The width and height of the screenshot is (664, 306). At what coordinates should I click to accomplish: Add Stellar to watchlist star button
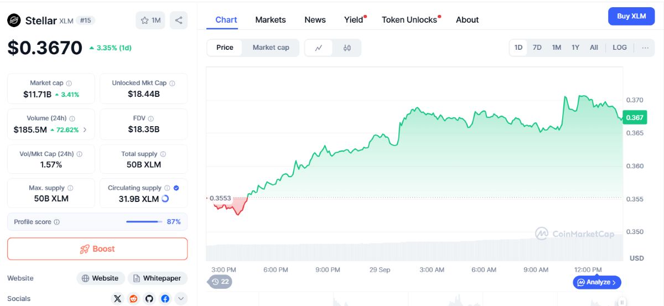tap(151, 20)
